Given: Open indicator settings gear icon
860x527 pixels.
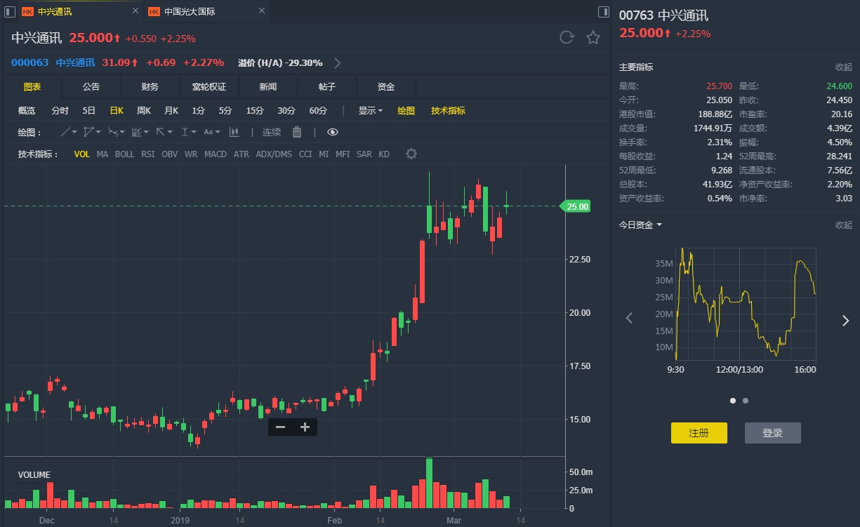Looking at the screenshot, I should 411,154.
